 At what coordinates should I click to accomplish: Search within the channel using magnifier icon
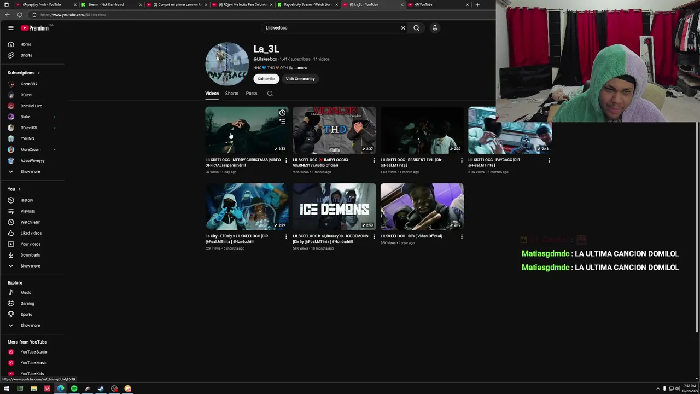click(270, 94)
